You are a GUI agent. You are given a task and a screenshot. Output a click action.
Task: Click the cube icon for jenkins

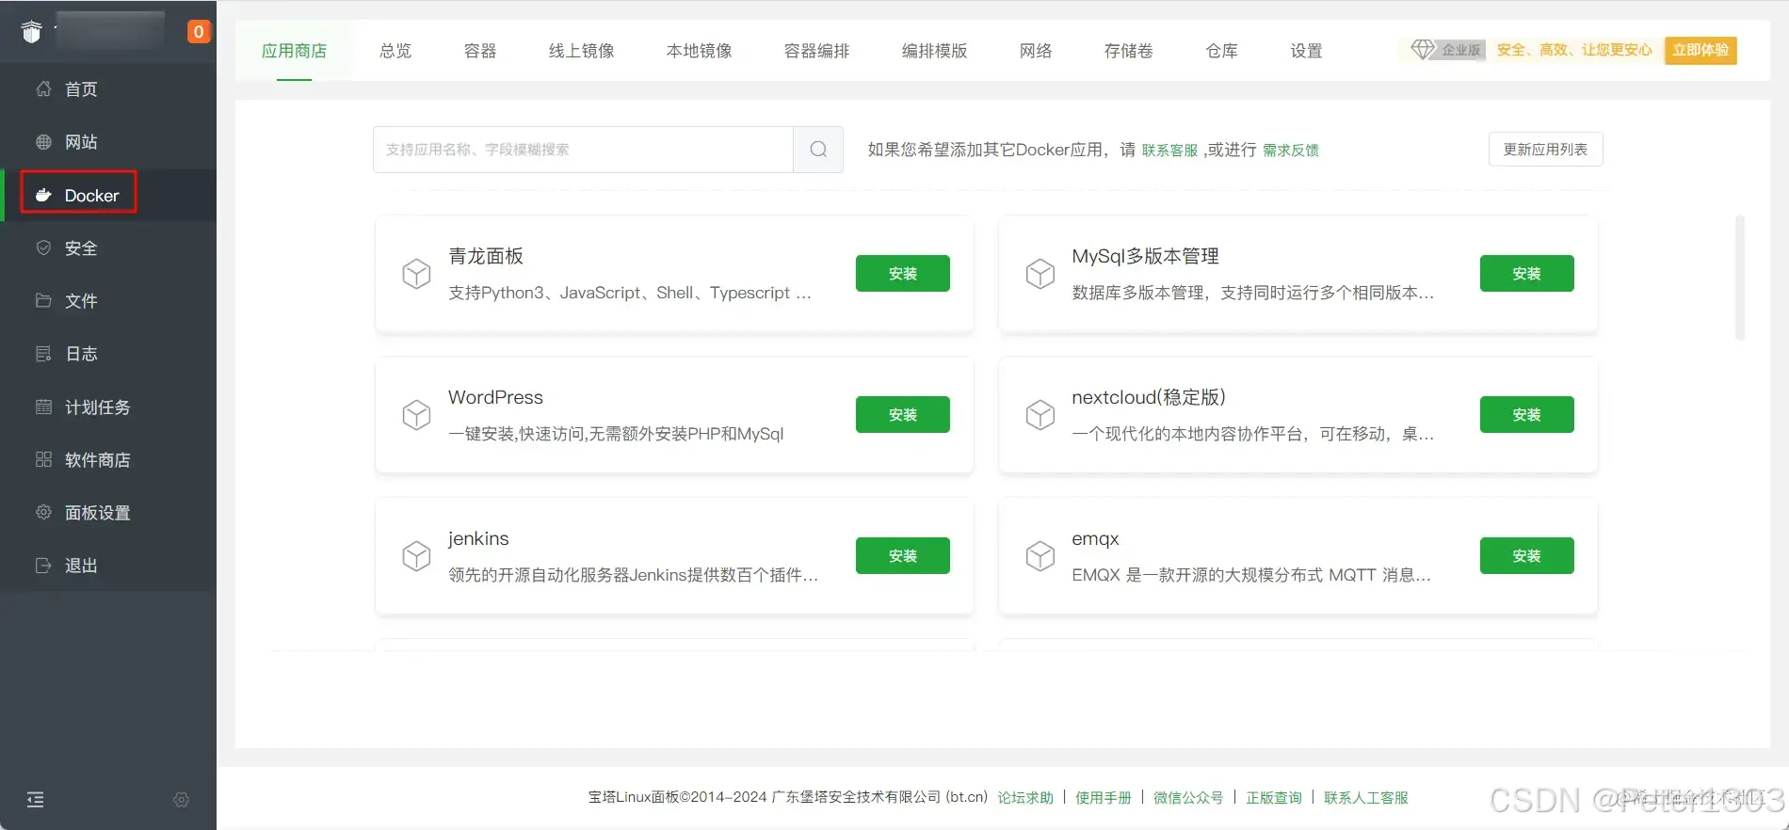pyautogui.click(x=416, y=556)
